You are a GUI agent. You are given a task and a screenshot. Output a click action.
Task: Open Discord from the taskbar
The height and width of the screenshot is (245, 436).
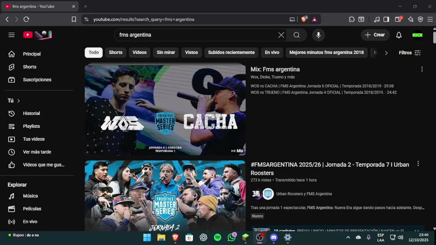point(274,237)
